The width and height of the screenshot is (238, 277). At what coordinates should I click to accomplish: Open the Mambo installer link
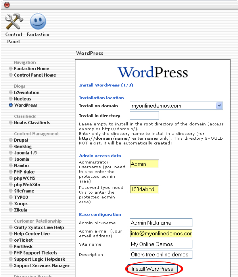(x=21, y=165)
